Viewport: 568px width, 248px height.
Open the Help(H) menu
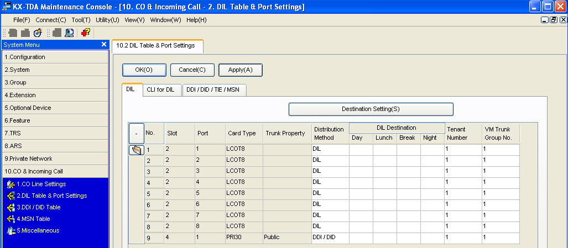(196, 20)
